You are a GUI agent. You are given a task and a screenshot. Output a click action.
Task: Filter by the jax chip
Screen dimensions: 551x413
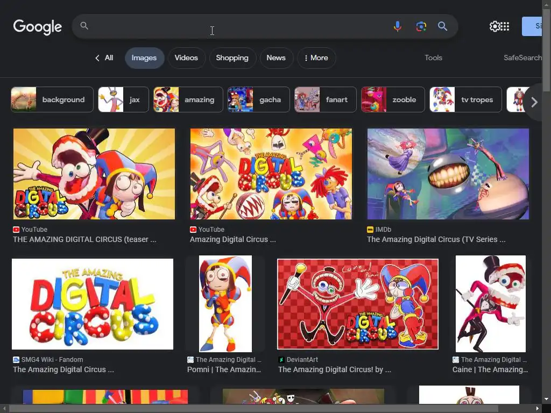(123, 99)
